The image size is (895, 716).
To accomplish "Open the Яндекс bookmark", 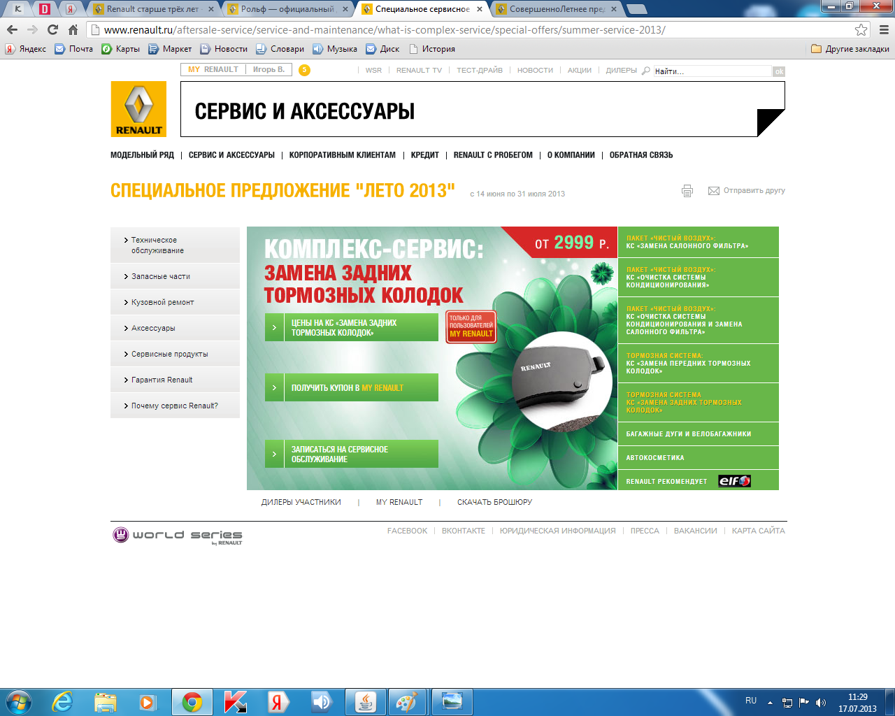I will click(x=26, y=49).
